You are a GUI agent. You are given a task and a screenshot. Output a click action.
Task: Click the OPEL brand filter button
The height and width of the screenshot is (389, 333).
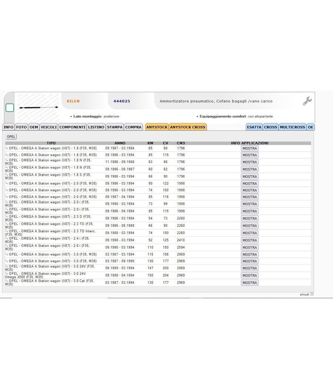point(11,137)
